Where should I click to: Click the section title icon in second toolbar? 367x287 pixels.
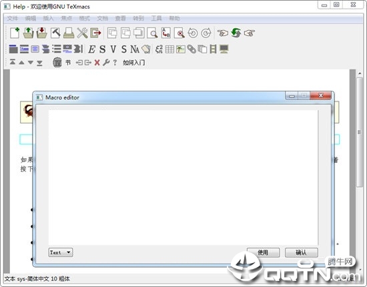tap(13, 49)
